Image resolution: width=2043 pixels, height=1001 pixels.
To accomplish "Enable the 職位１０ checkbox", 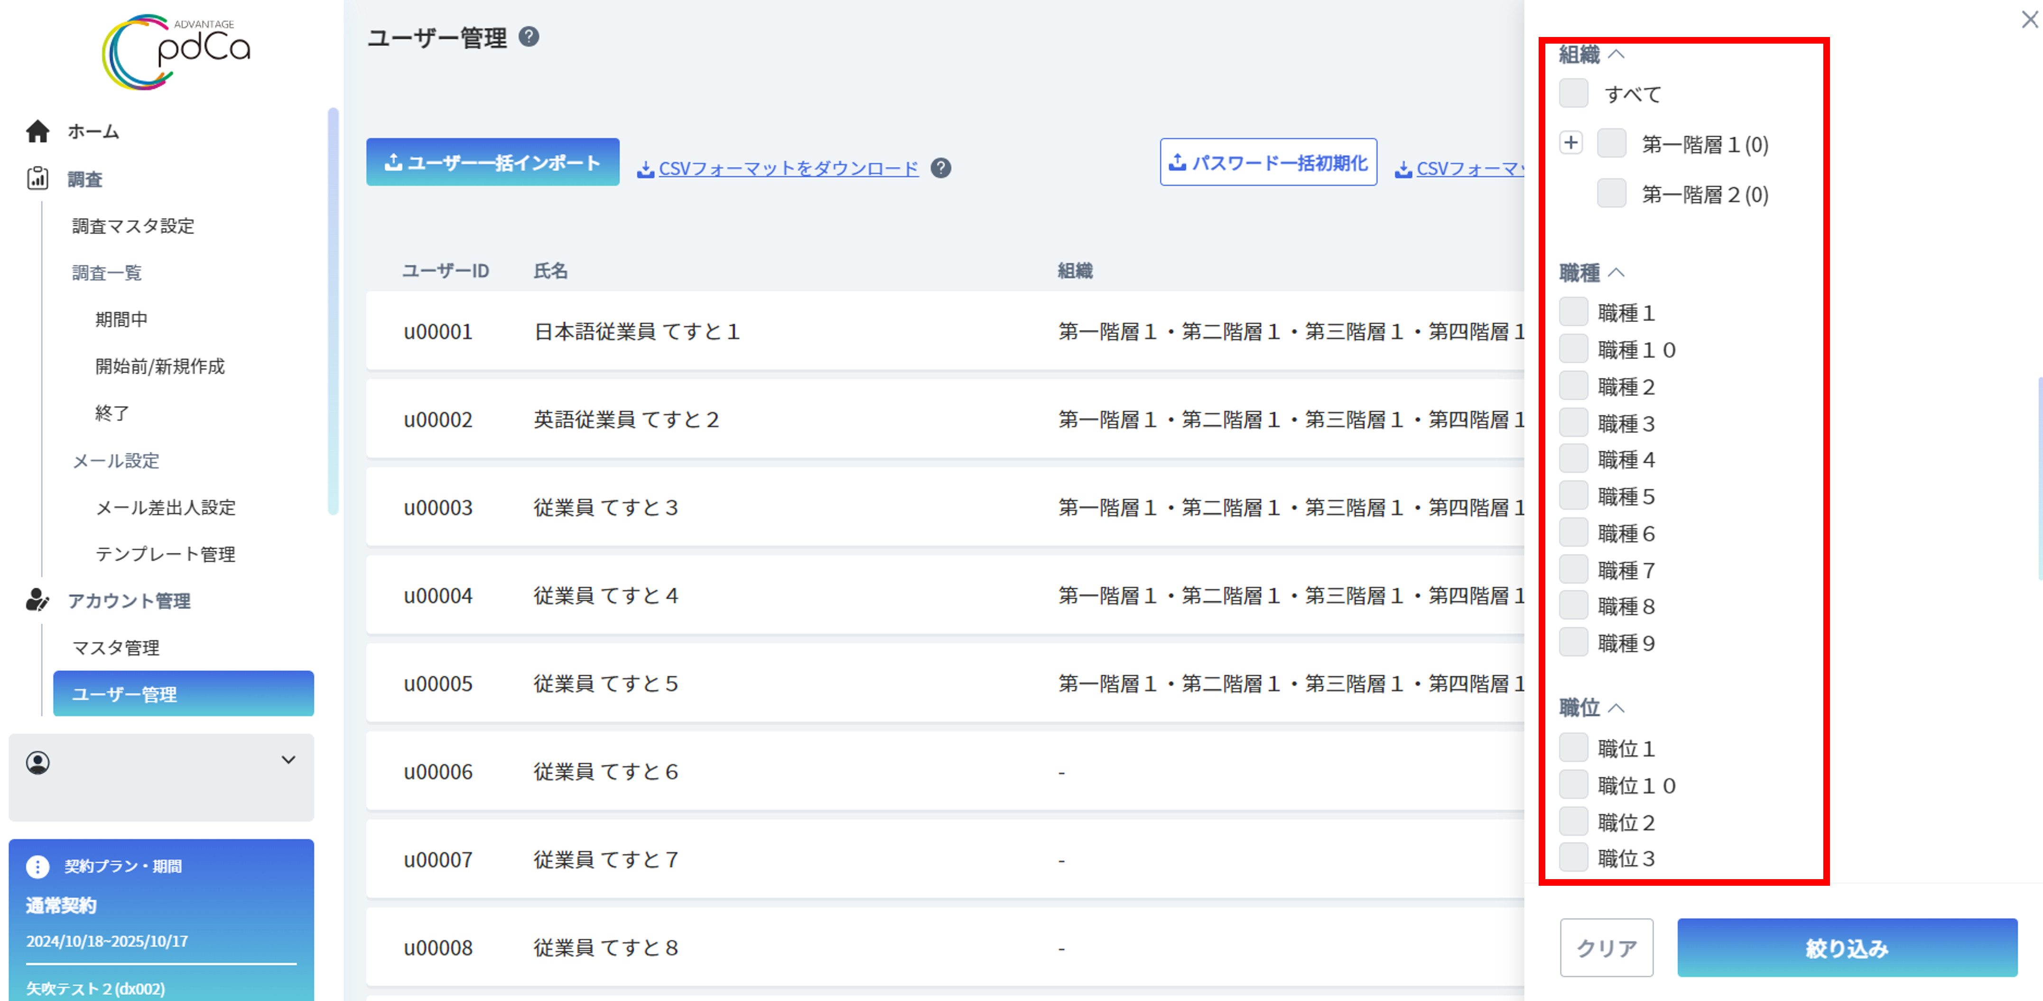I will pos(1573,785).
